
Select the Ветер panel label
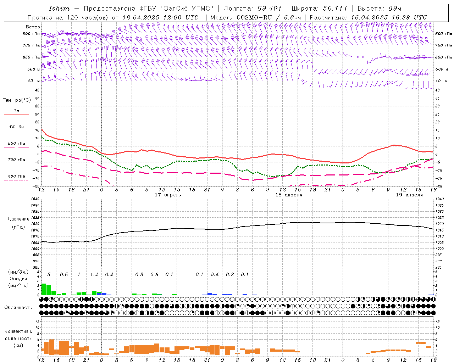click(33, 27)
